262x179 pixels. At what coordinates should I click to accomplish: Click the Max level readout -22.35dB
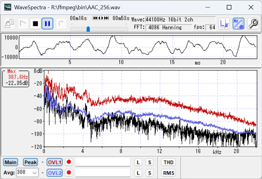coord(17,83)
